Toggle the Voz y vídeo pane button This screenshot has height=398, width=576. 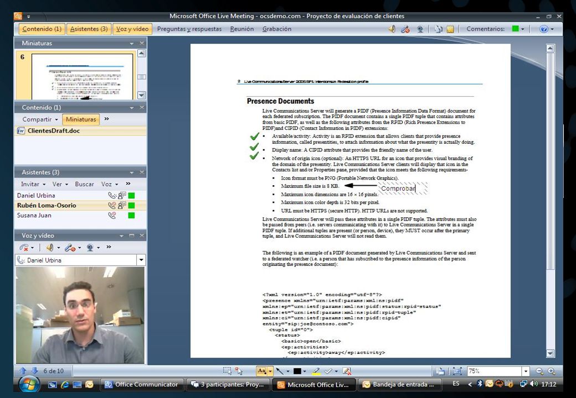click(x=132, y=29)
